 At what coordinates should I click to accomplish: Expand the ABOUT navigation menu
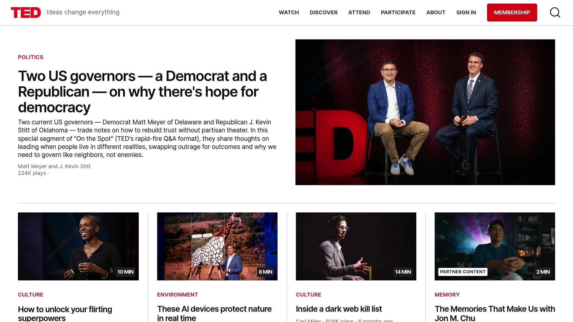tap(436, 13)
